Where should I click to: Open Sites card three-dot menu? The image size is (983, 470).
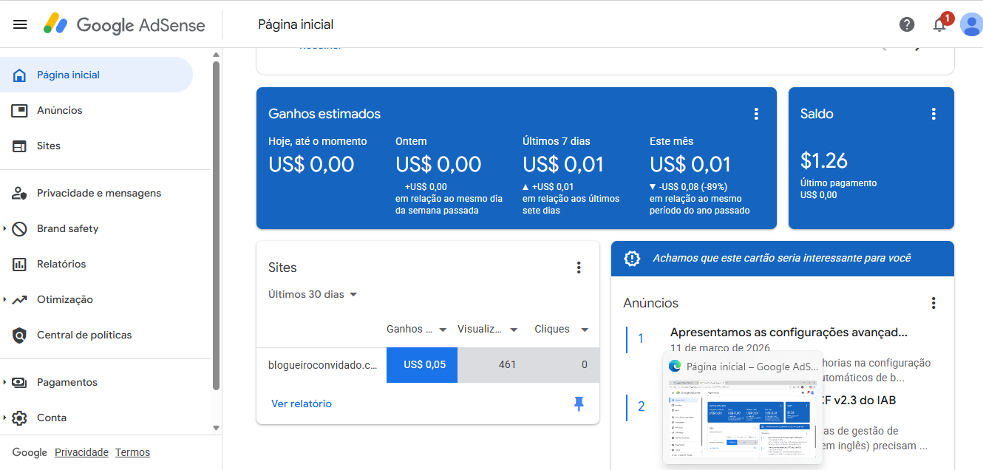579,268
